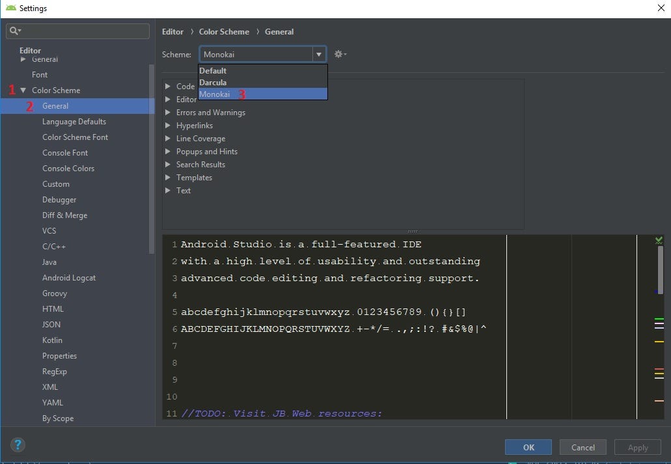Image resolution: width=671 pixels, height=464 pixels.
Task: Click the splitter handle above preview
Action: [413, 231]
